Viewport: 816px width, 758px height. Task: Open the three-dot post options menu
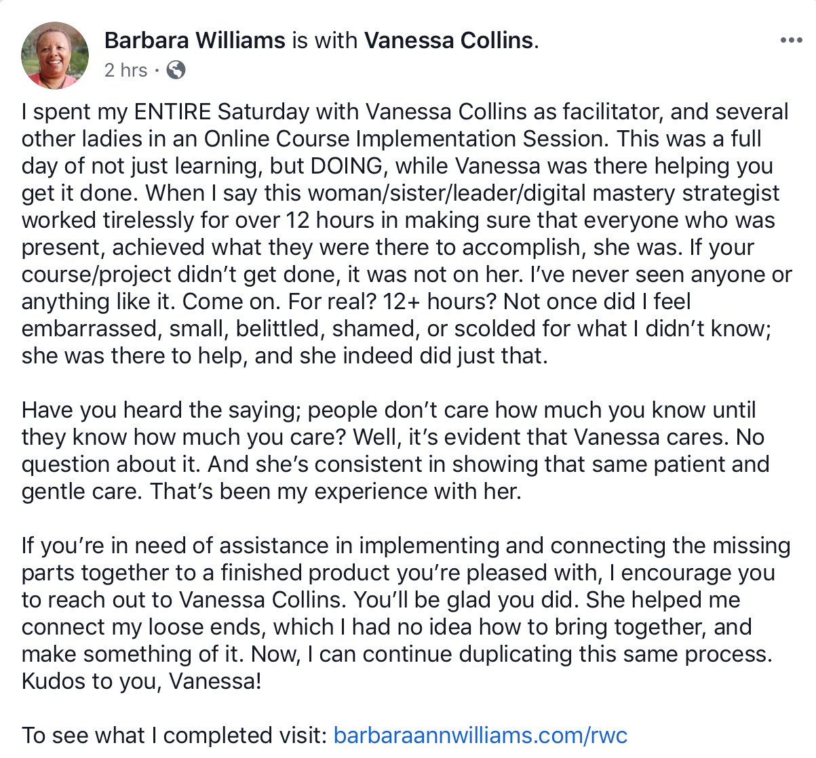pos(791,41)
